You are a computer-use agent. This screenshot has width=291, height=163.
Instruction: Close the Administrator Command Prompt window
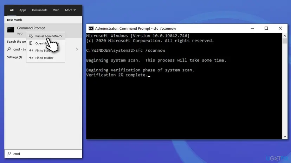pyautogui.click(x=280, y=28)
